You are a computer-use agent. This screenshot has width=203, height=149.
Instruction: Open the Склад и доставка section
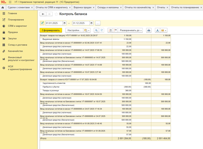coord(17,45)
